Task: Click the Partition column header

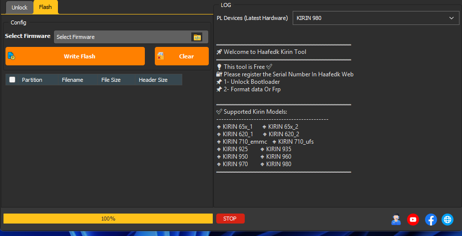Action: (x=32, y=80)
